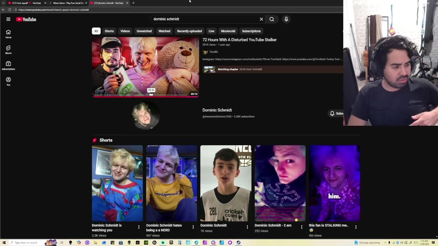Open the Earnings upcoming news widget
This screenshot has height=246, width=438.
[367, 243]
